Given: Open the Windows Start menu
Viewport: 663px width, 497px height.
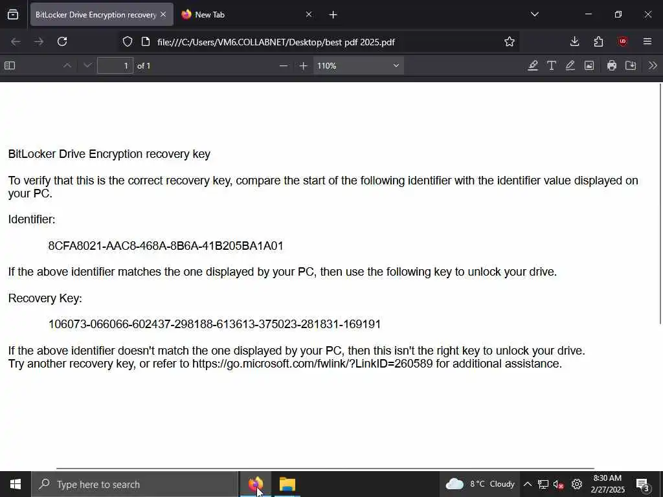Looking at the screenshot, I should point(16,484).
